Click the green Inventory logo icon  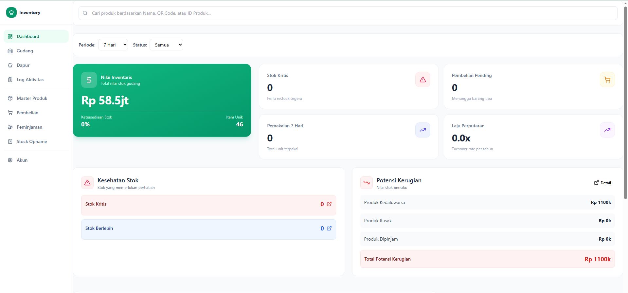pyautogui.click(x=11, y=12)
